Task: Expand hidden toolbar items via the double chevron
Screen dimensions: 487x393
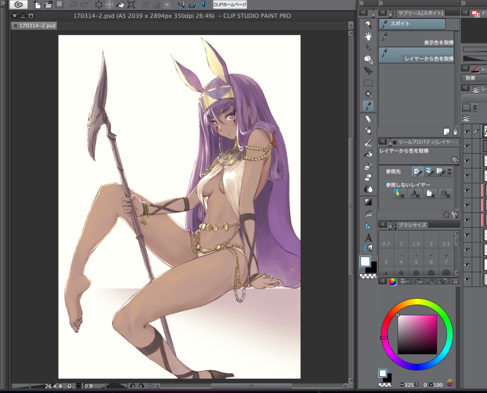Action: 362,3
